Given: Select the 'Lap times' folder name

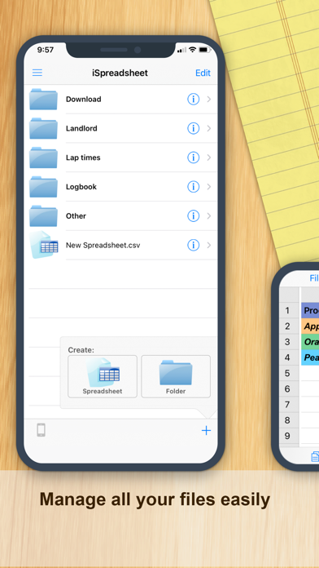Looking at the screenshot, I should (83, 158).
